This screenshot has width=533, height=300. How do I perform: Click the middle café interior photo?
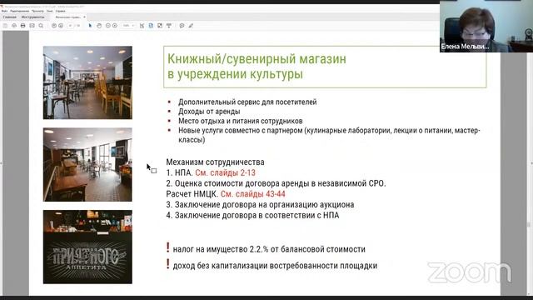(x=87, y=165)
